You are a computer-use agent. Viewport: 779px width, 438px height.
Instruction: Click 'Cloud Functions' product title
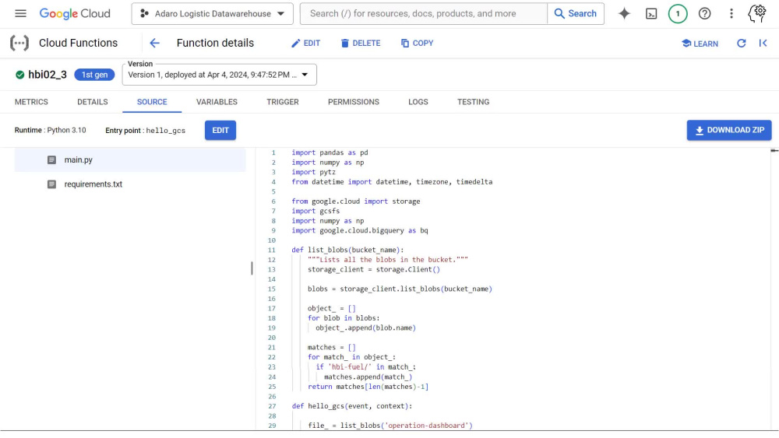78,43
